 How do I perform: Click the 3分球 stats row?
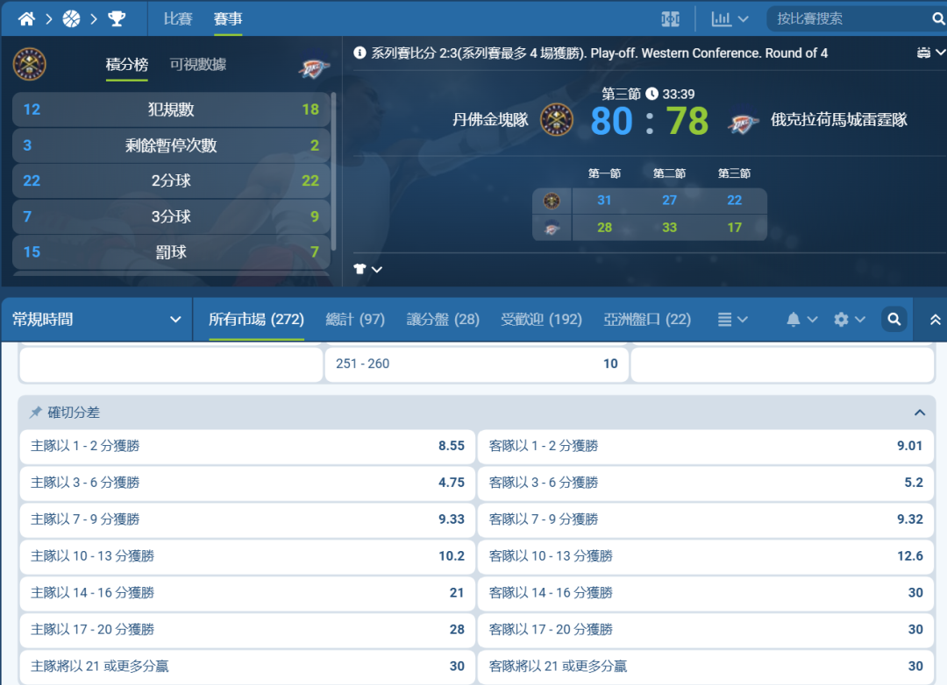(171, 216)
